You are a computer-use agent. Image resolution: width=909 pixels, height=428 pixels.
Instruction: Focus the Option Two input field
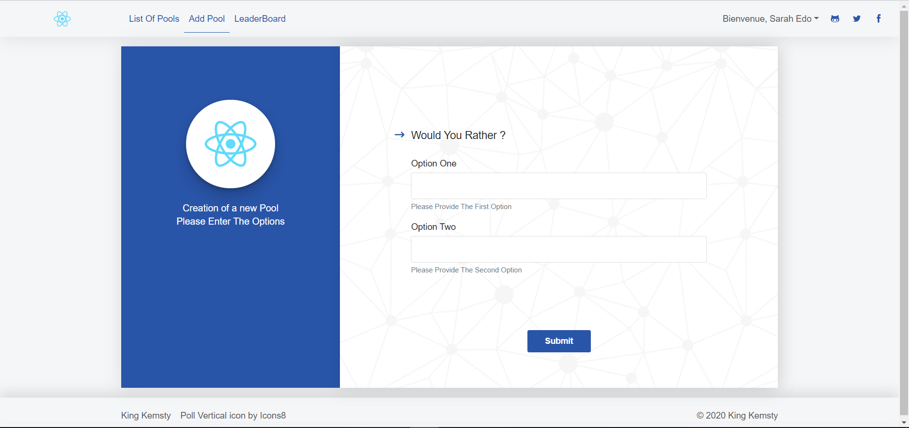pos(559,249)
